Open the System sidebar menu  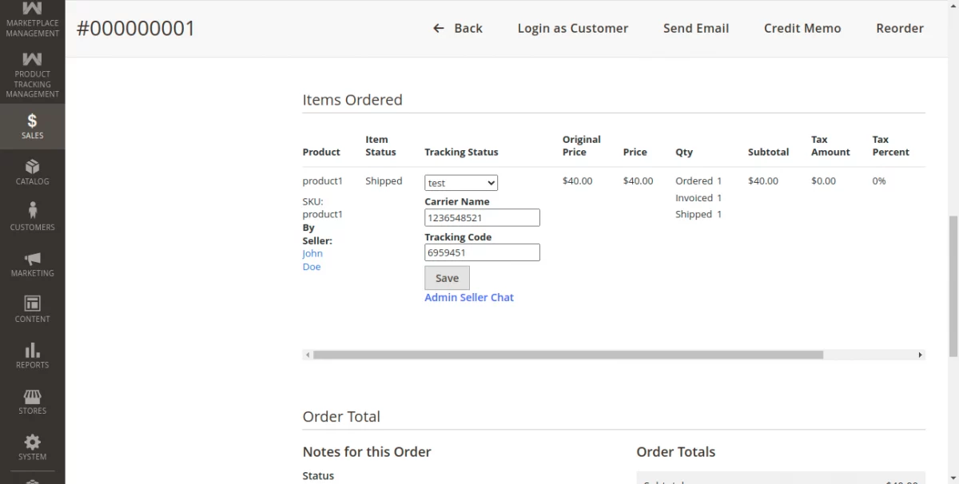click(x=32, y=446)
